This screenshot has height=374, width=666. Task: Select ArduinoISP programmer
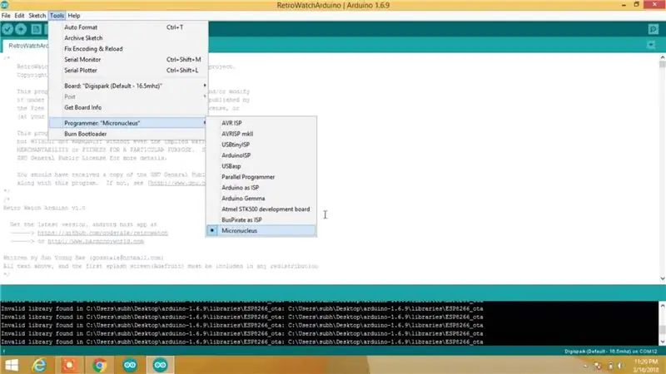pos(261,155)
